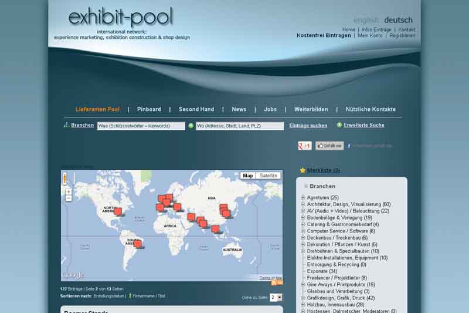Select Drehbühnen & Spezialbauten (10) category

click(343, 251)
